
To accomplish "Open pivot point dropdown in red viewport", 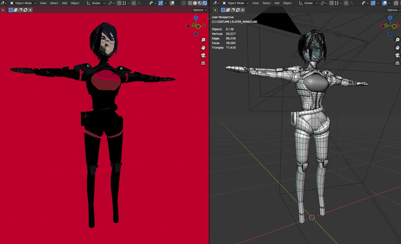I will (x=112, y=3).
